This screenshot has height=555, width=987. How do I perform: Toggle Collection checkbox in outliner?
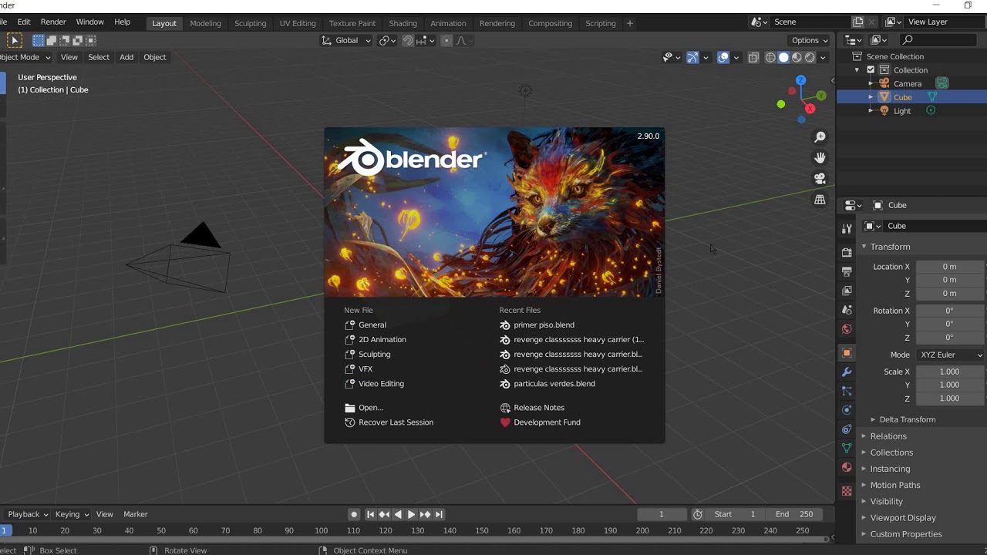871,70
